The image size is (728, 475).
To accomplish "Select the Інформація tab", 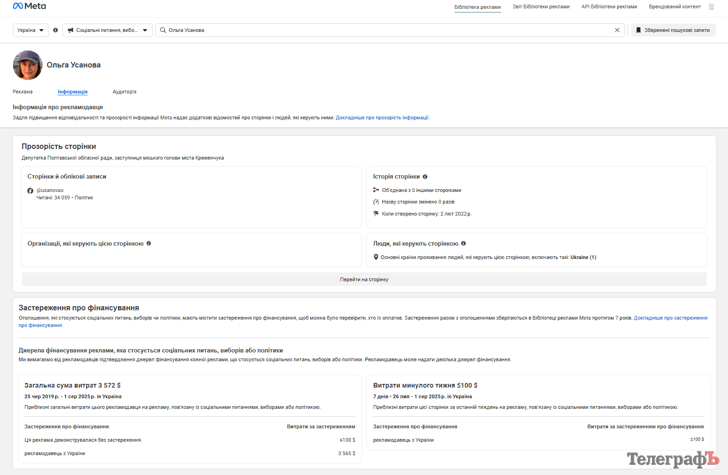I will click(73, 92).
